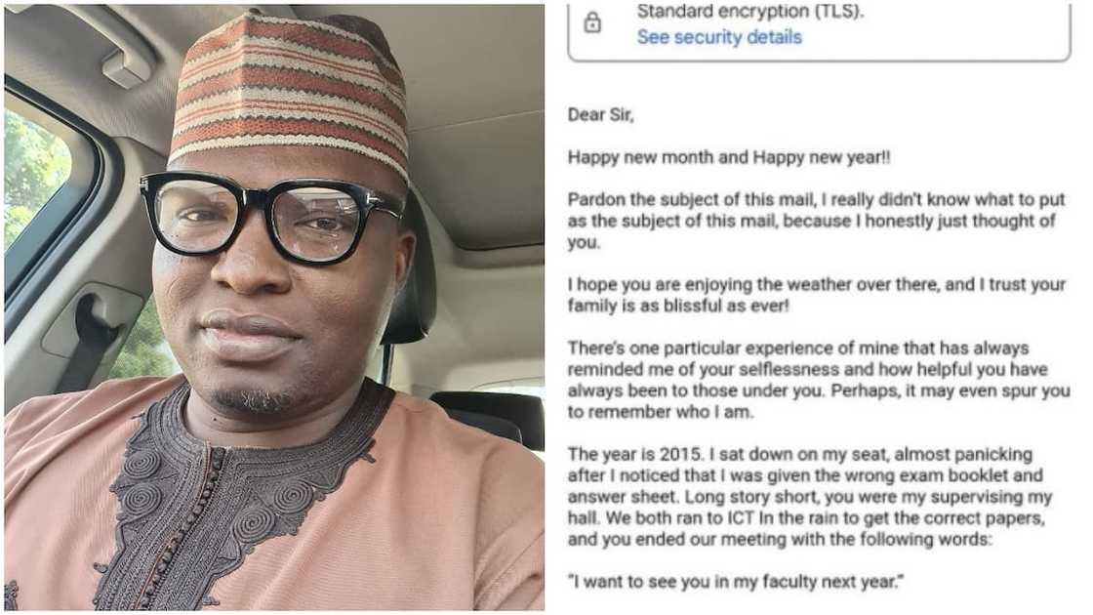
Task: Click the paragraph starting The year is 2015
Action: 810,497
